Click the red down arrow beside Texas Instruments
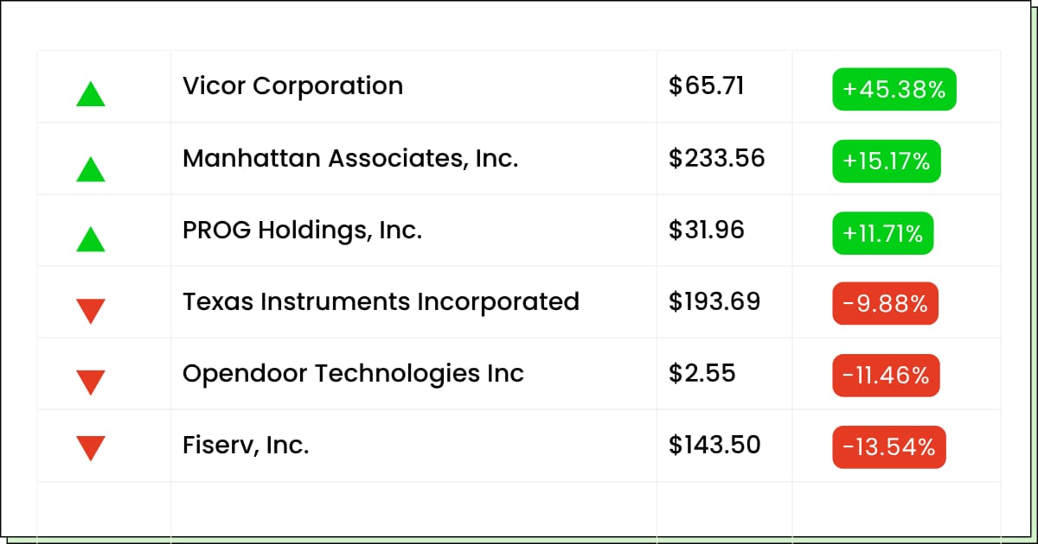 pyautogui.click(x=91, y=311)
